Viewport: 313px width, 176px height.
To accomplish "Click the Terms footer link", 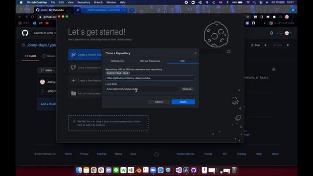I will point(68,154).
